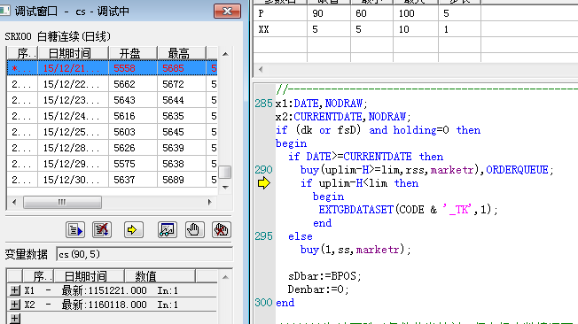This screenshot has height=324, width=578.
Task: Expand the X1 variable row
Action: [x=15, y=290]
